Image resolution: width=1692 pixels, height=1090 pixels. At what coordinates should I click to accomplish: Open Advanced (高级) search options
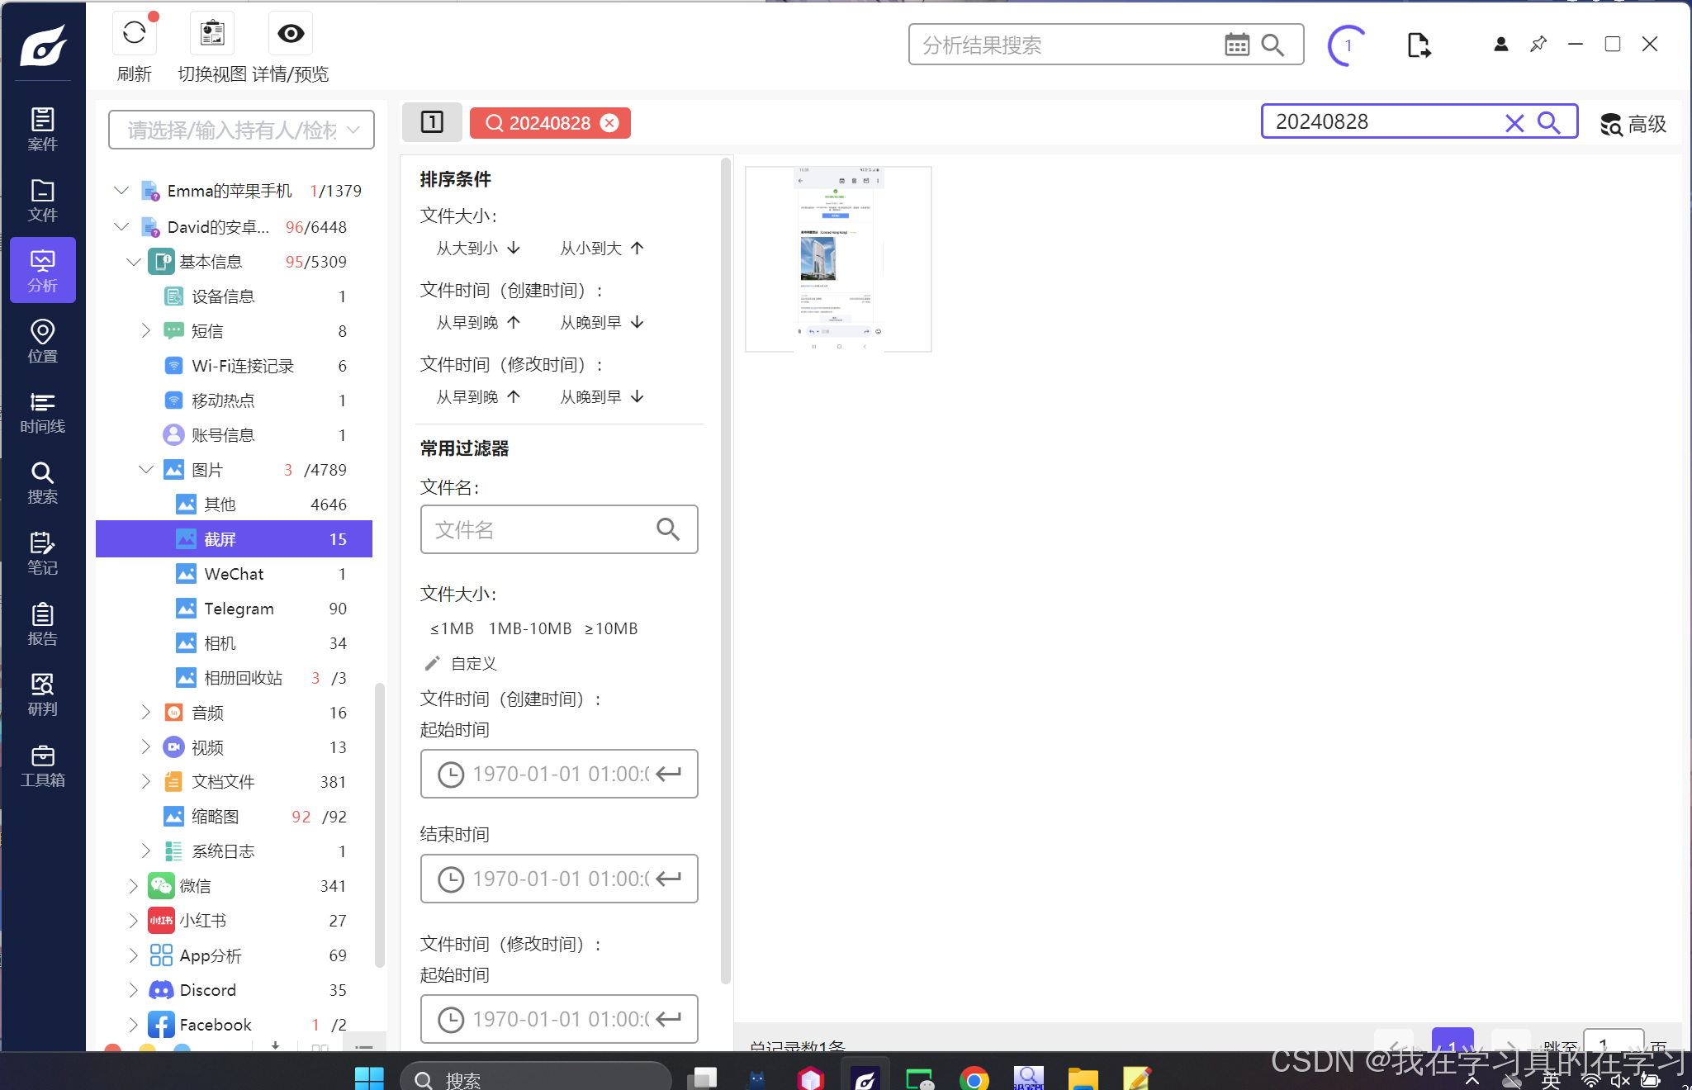tap(1633, 124)
